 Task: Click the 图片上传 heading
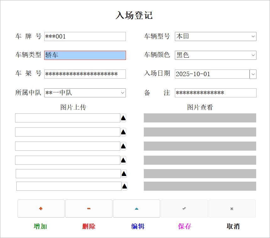coord(73,107)
